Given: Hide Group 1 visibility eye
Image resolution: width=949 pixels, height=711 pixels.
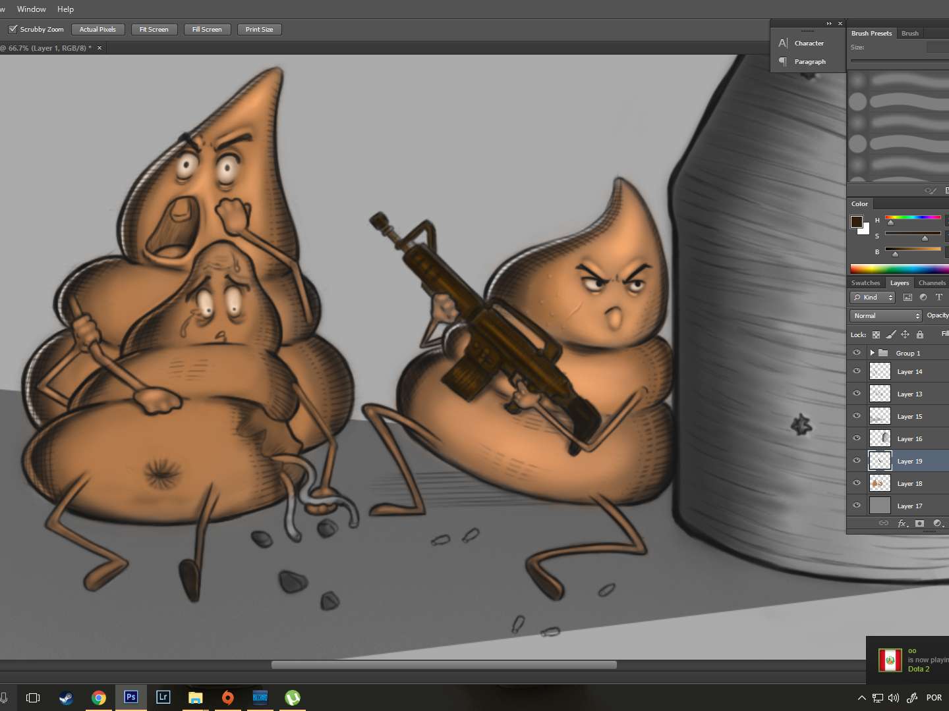Looking at the screenshot, I should (857, 353).
